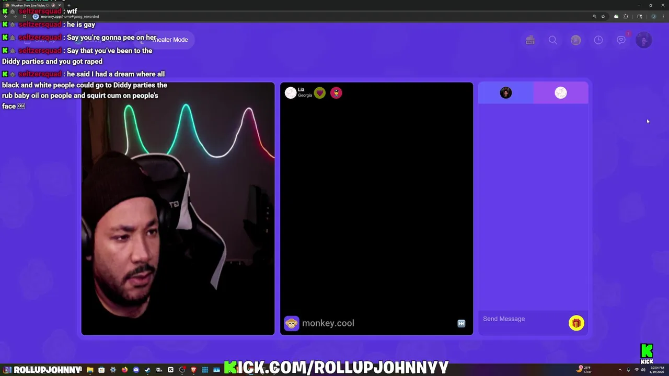Open Microsoft Store from taskbar
669x376 pixels.
101,370
